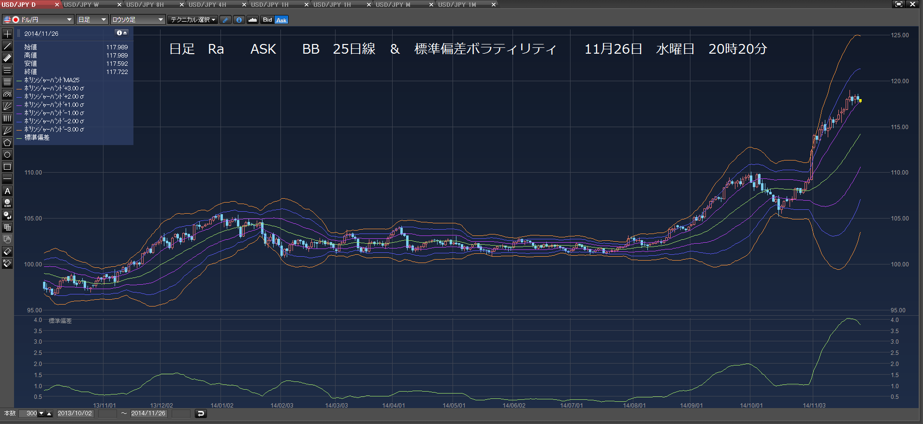Select the trend line drawing tool
The height and width of the screenshot is (424, 923).
[7, 46]
